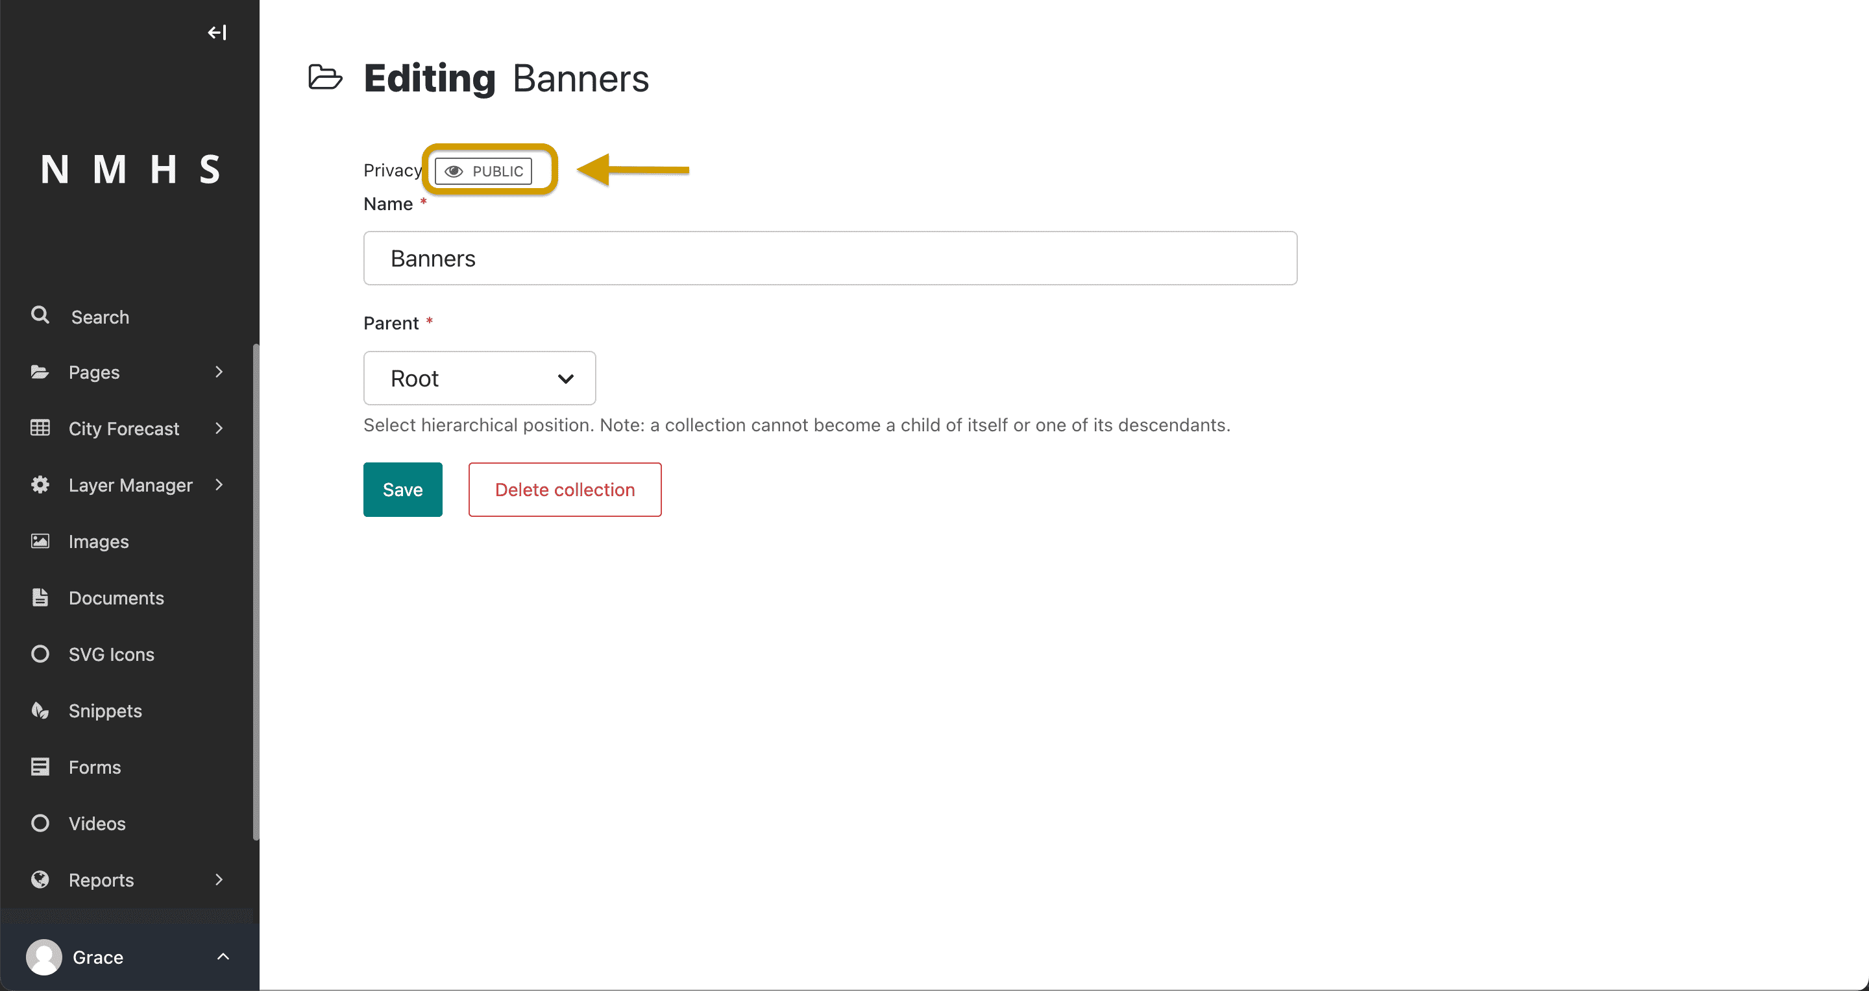Open the Parent dropdown showing Root
This screenshot has height=991, width=1869.
coord(480,378)
